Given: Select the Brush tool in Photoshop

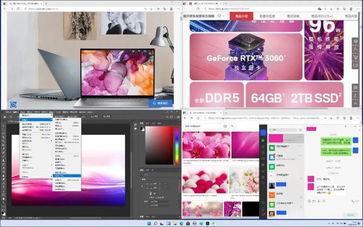Looking at the screenshot, I should click(3, 157).
